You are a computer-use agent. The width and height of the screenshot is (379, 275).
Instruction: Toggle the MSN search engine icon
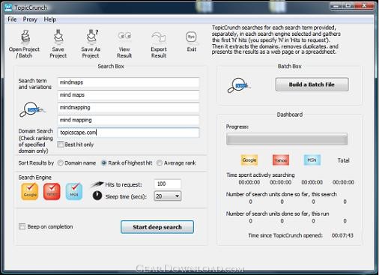click(x=74, y=191)
